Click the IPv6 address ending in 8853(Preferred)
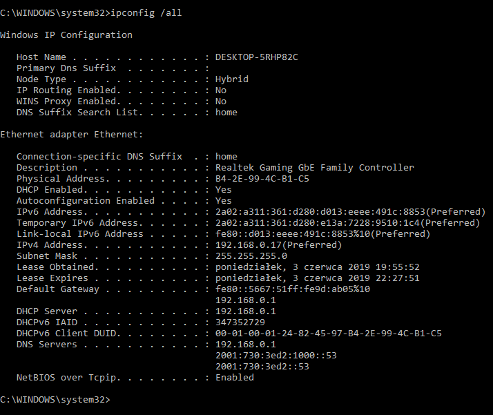The height and width of the screenshot is (415, 493). 350,212
